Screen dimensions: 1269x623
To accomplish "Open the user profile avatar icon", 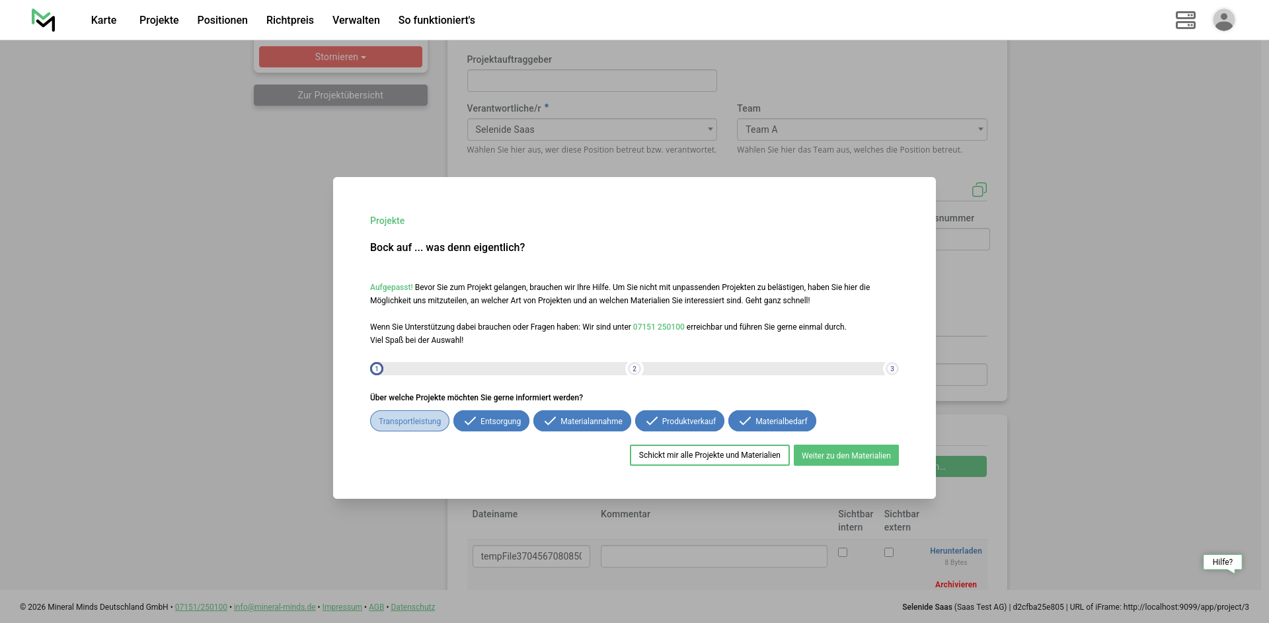I will (1223, 20).
